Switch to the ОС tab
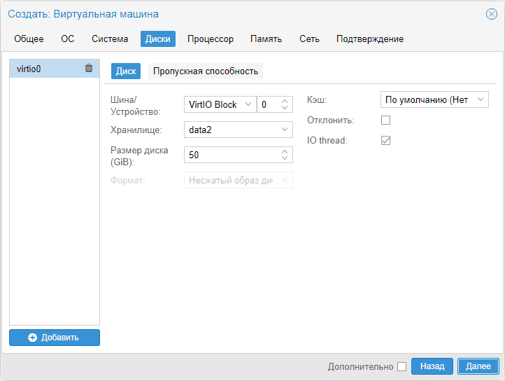Viewport: 505px width, 381px height. (x=68, y=39)
